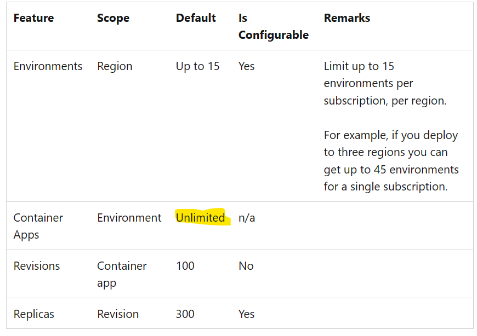Click the Revision scope cell
Image resolution: width=477 pixels, height=336 pixels.
[118, 314]
